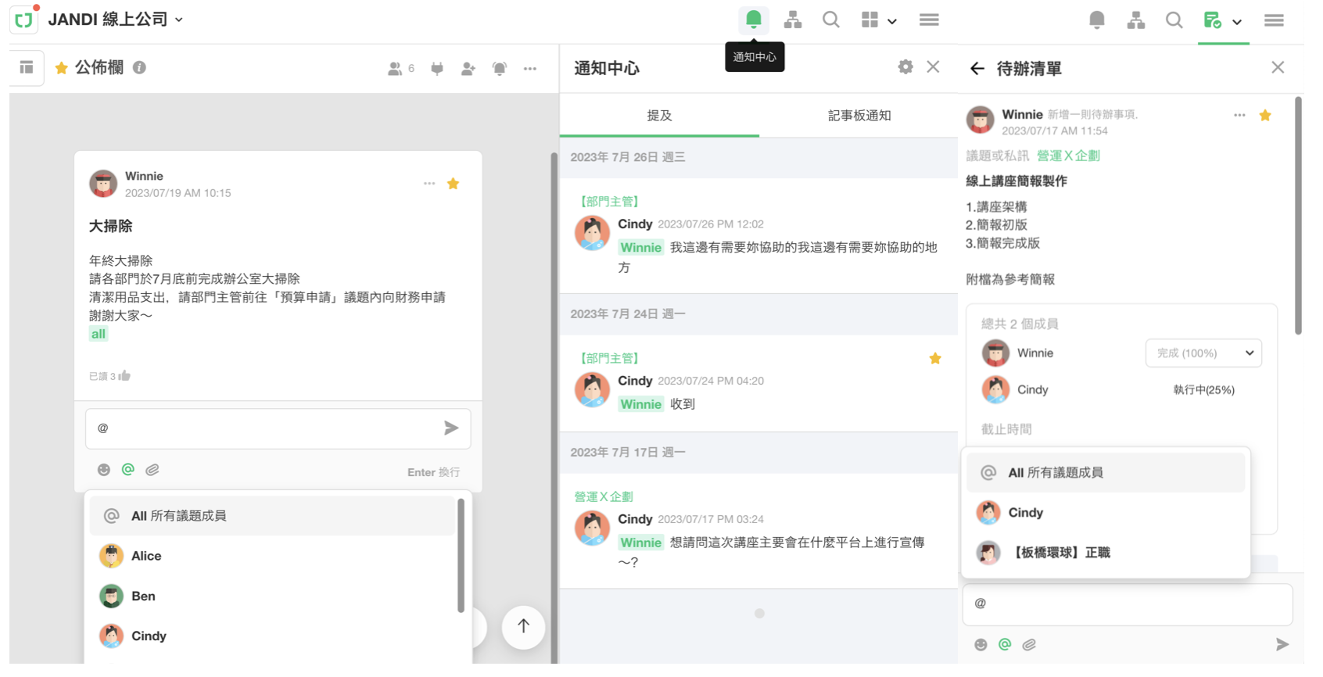Open the 營運X企劃 topic link in the todo panel
Image resolution: width=1323 pixels, height=677 pixels.
(x=1067, y=156)
